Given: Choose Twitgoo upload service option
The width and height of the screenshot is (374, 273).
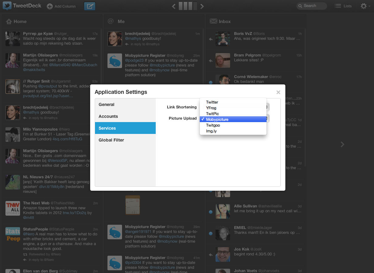Looking at the screenshot, I should pos(213,125).
